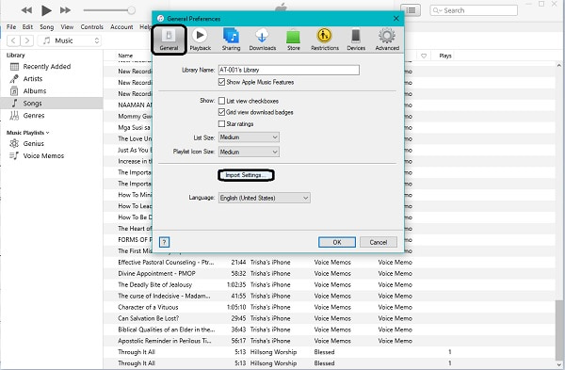
Task: Click Cancel in General Preferences
Action: point(379,242)
